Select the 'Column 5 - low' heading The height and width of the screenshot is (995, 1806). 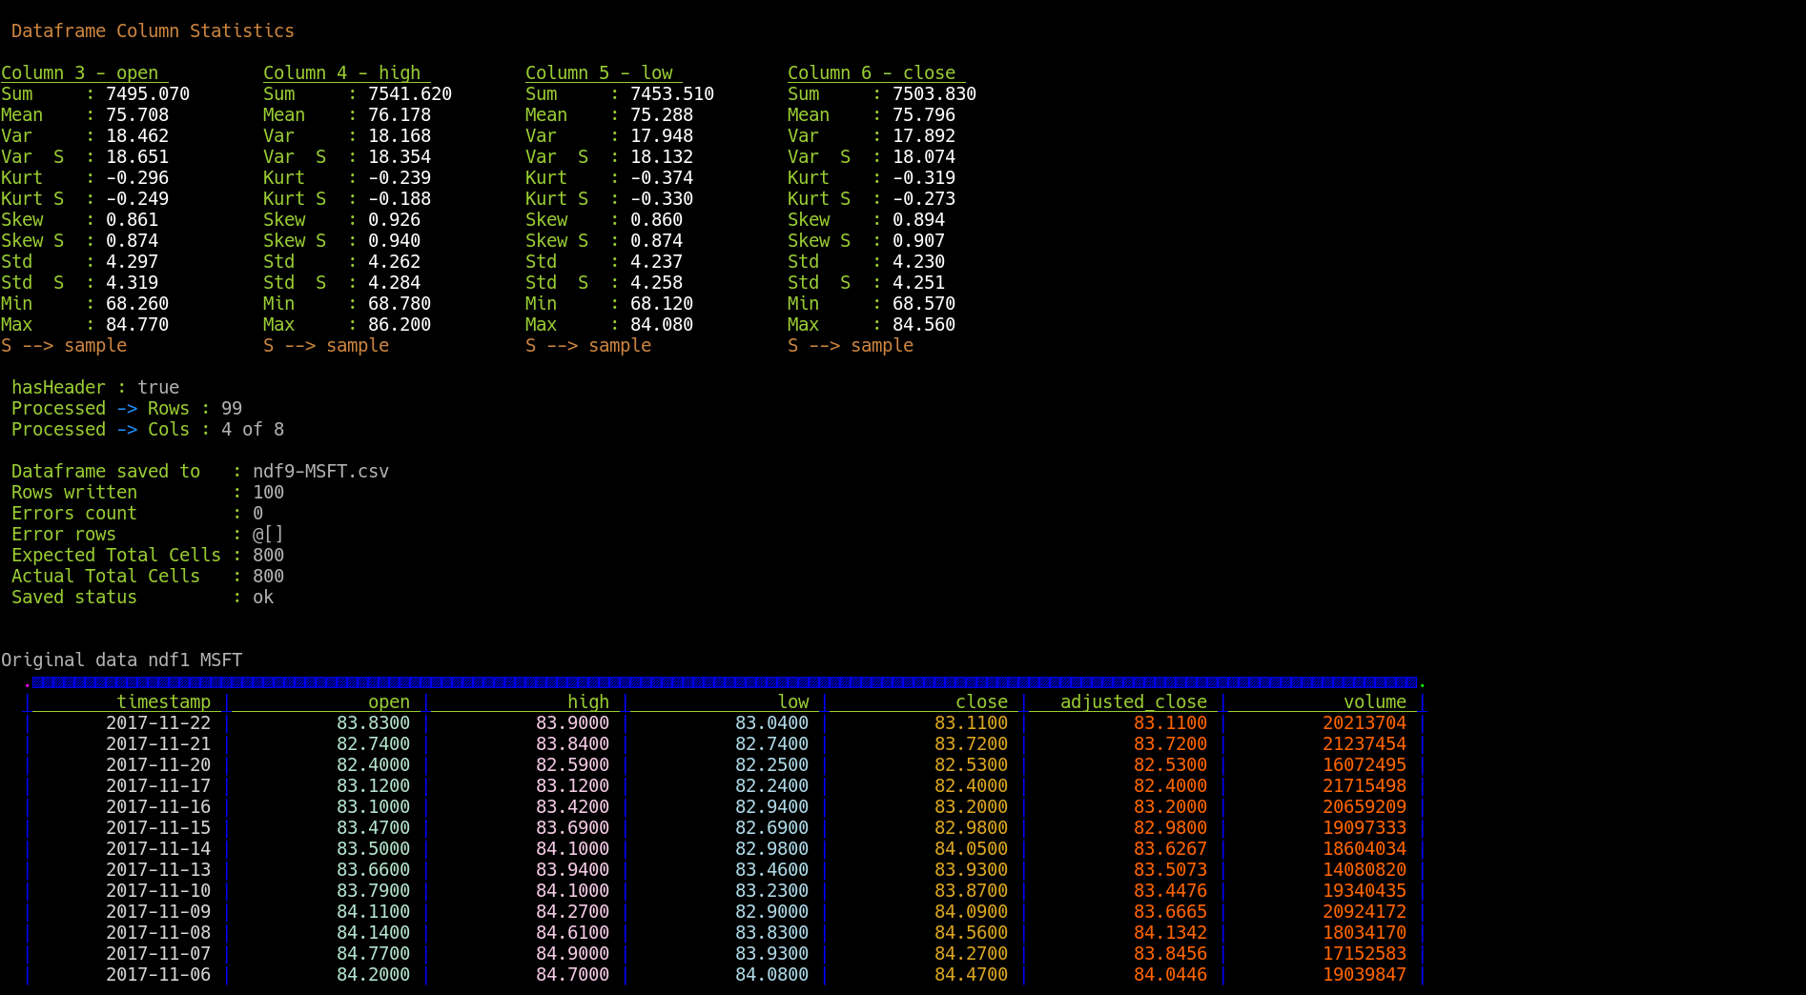[x=599, y=72]
